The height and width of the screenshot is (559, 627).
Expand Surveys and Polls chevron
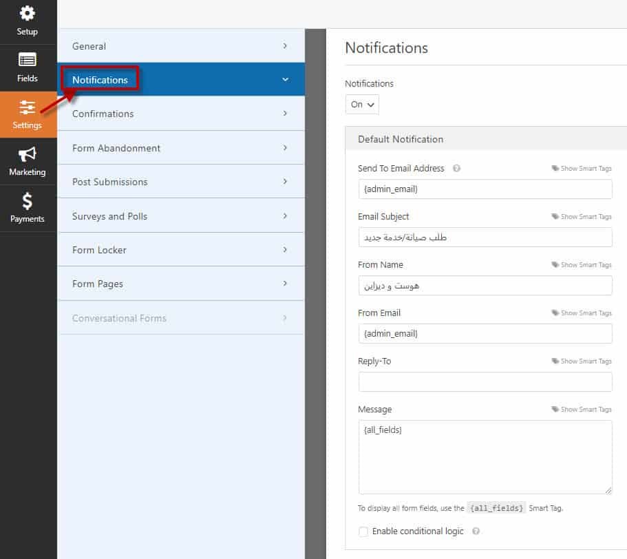pyautogui.click(x=285, y=216)
